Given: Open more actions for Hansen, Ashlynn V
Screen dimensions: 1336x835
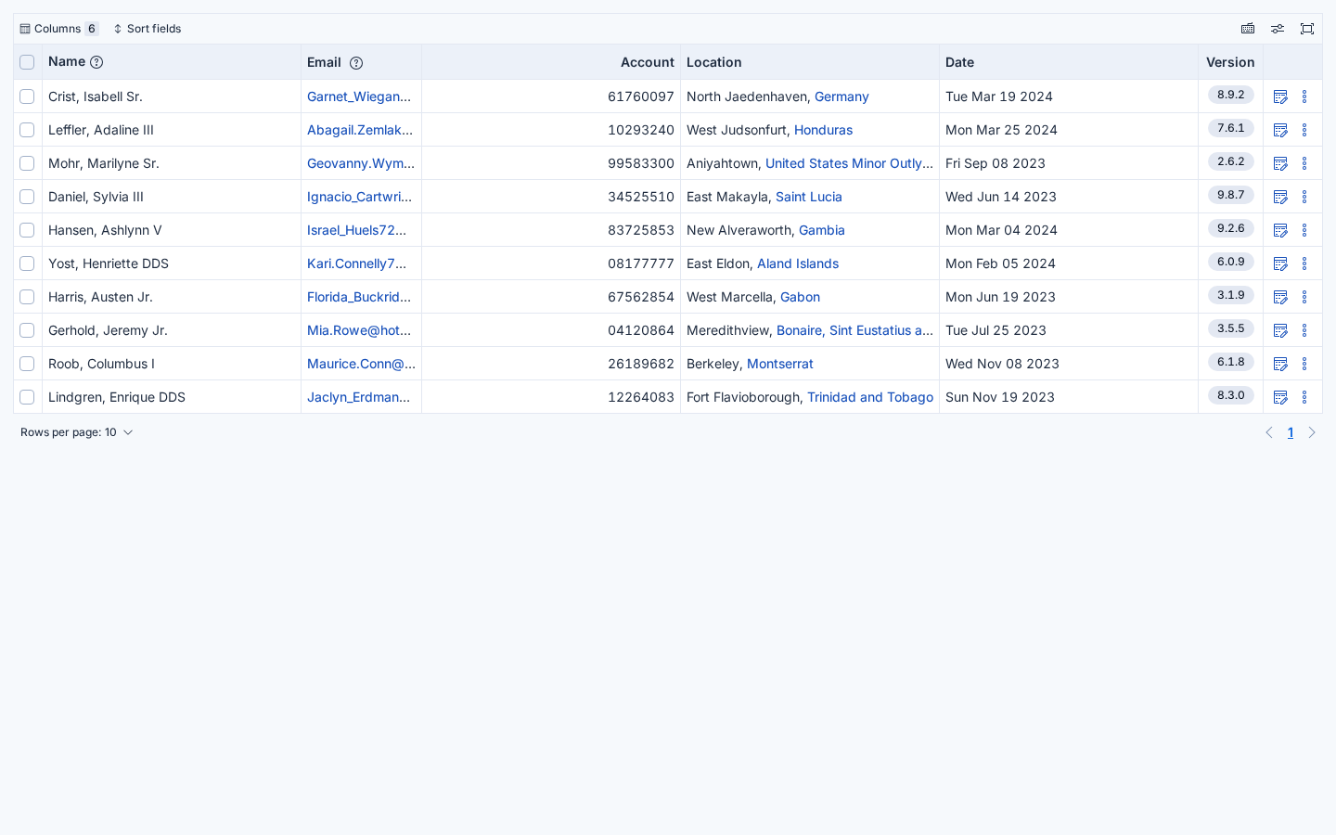Looking at the screenshot, I should pos(1304,230).
